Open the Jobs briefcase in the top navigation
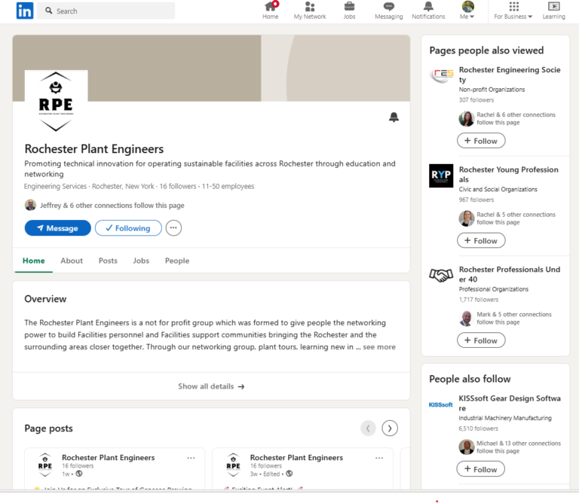Screen dimensions: 579x503 click(x=349, y=11)
